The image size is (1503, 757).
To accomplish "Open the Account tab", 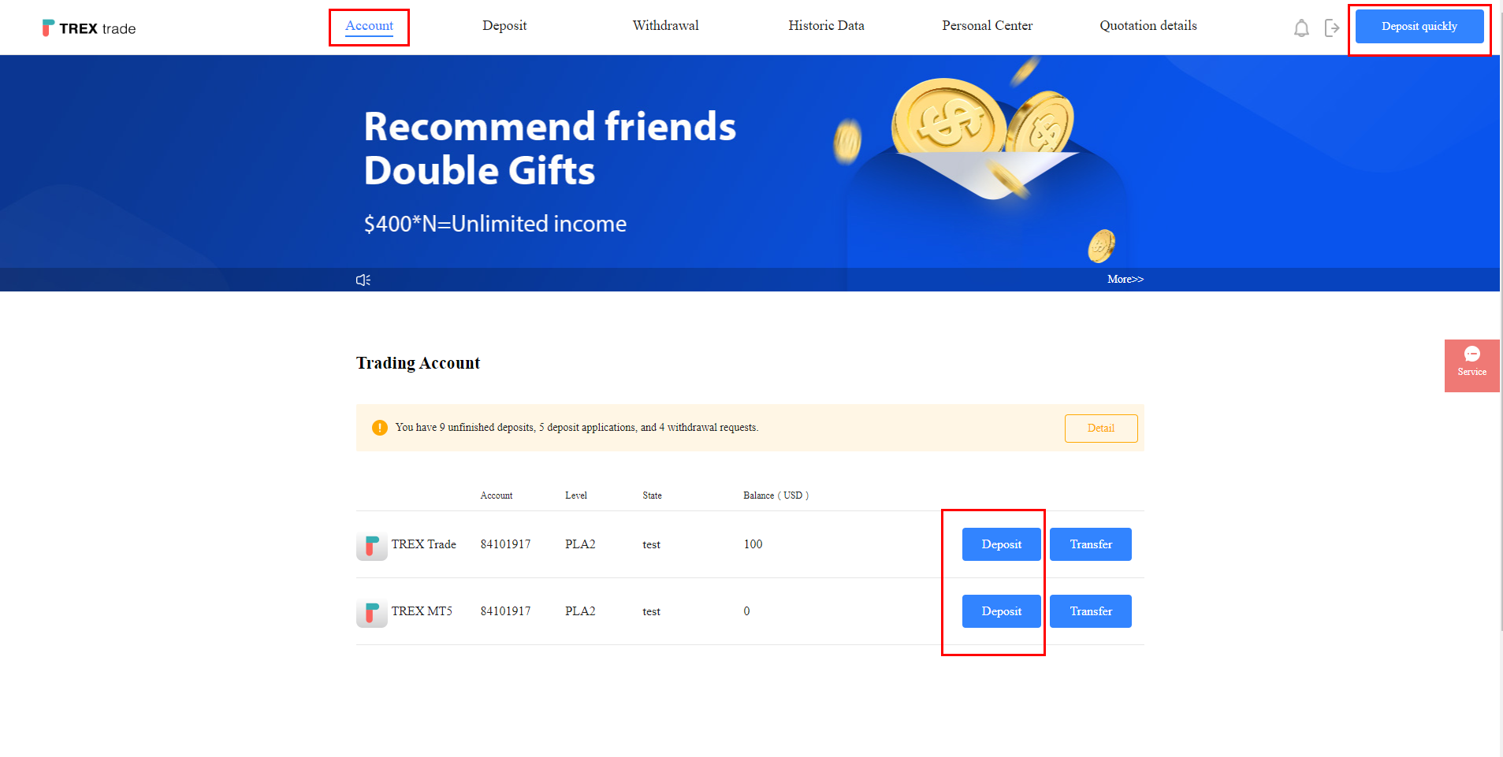I will tap(369, 26).
